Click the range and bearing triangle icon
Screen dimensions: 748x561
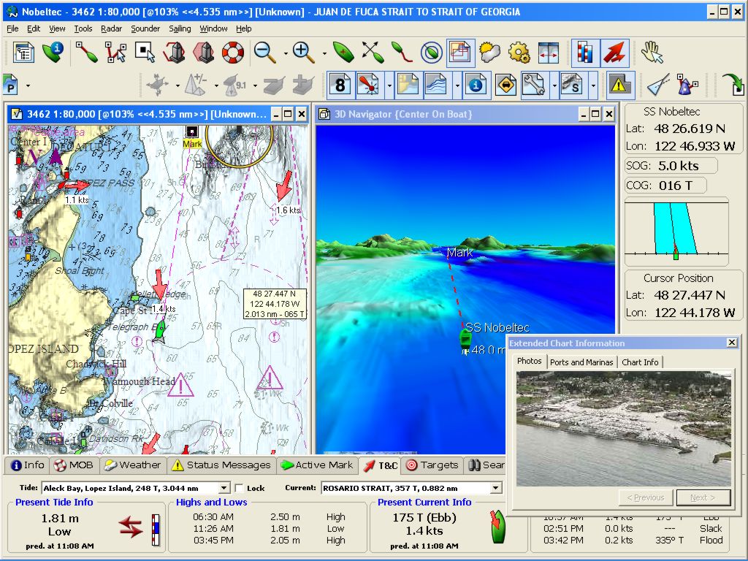point(658,85)
